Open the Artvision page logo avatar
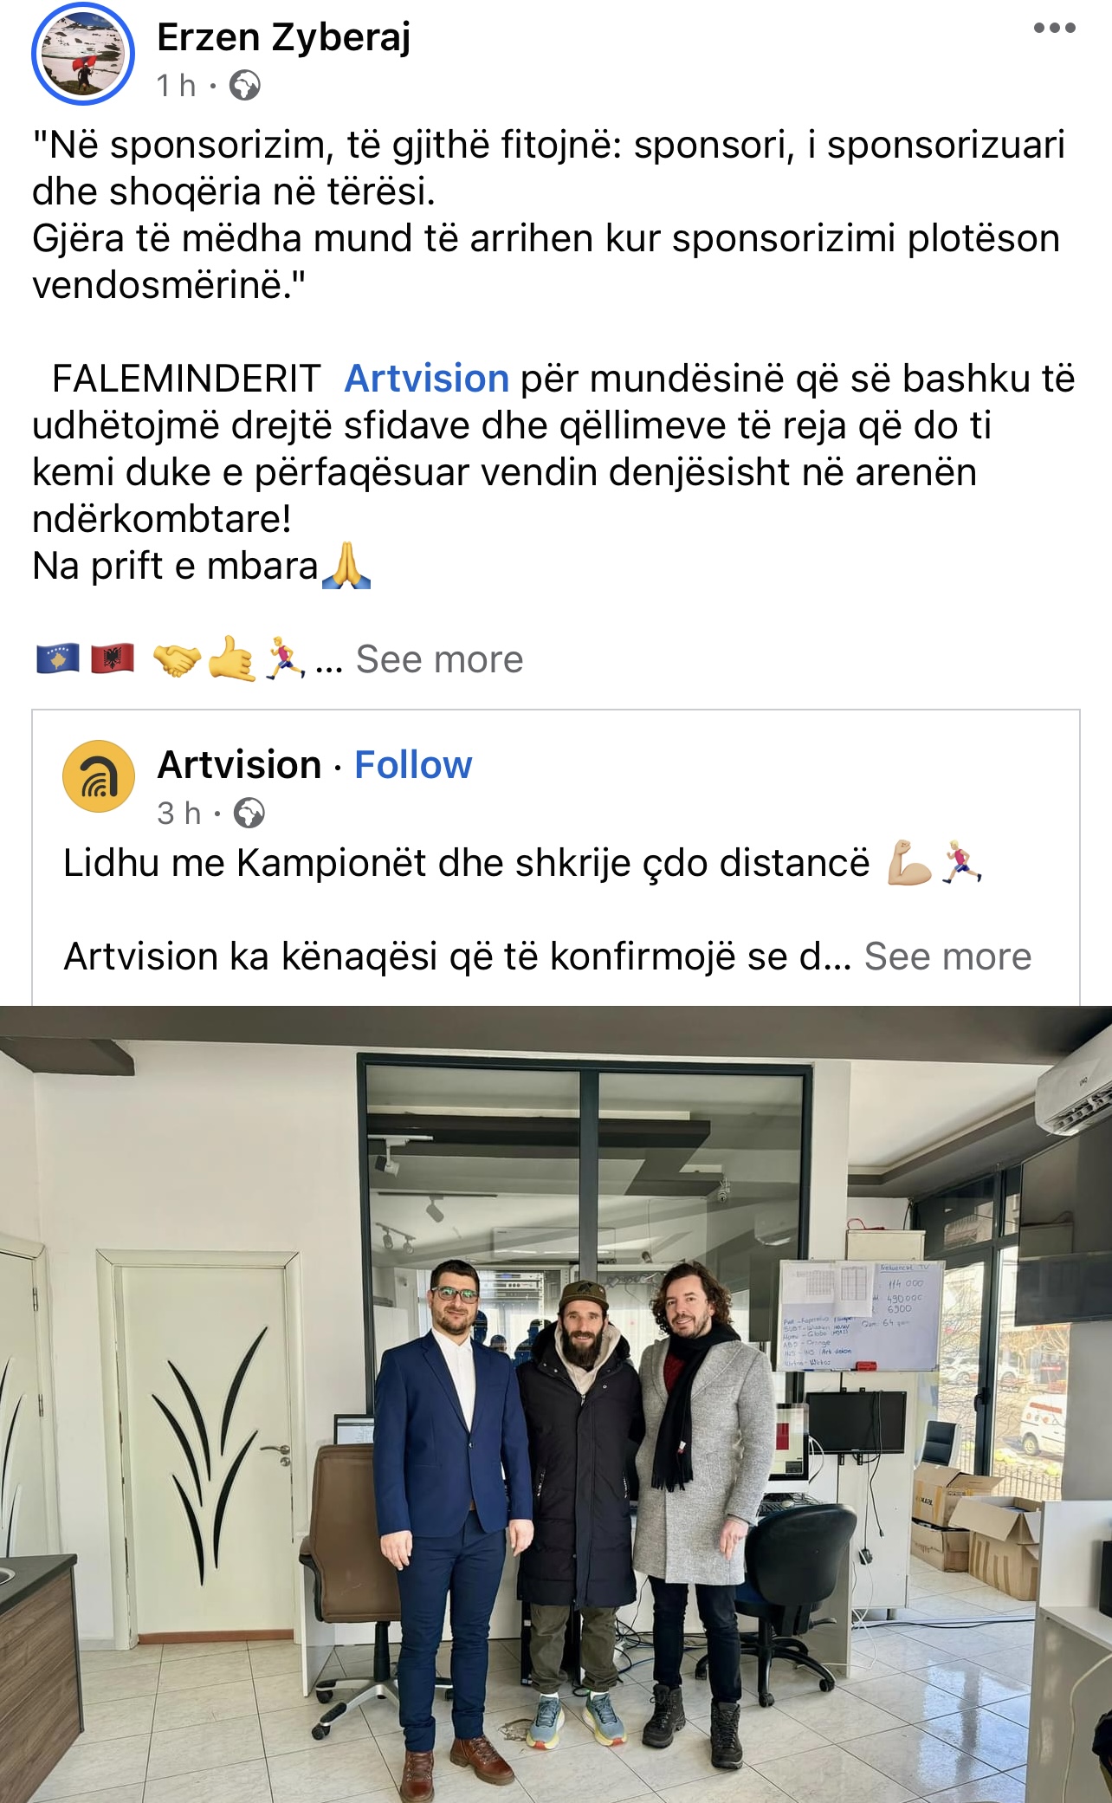Image resolution: width=1112 pixels, height=1803 pixels. pyautogui.click(x=99, y=776)
